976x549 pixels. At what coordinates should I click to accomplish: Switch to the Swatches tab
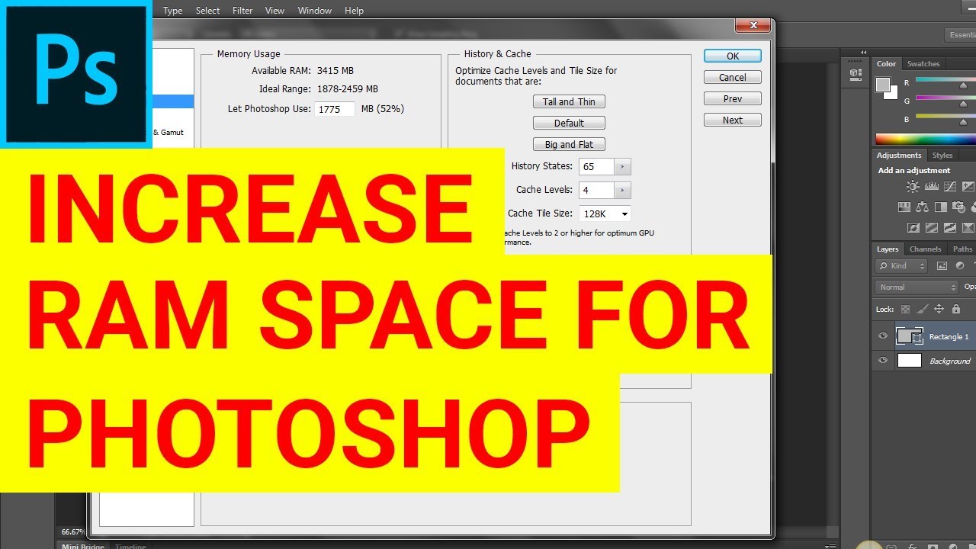click(923, 64)
